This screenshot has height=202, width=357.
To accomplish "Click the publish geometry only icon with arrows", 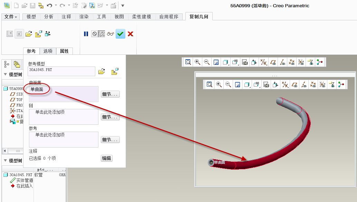I will coord(48,34).
